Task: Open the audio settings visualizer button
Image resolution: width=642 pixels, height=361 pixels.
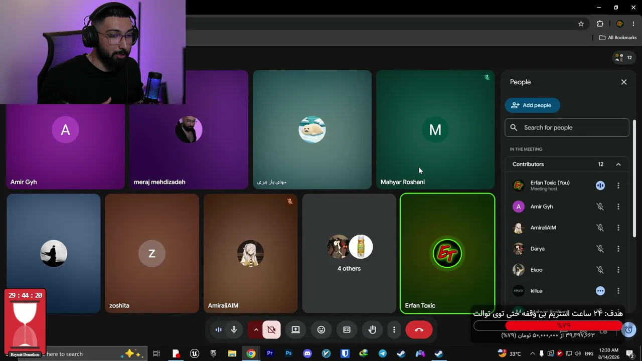Action: 218,329
